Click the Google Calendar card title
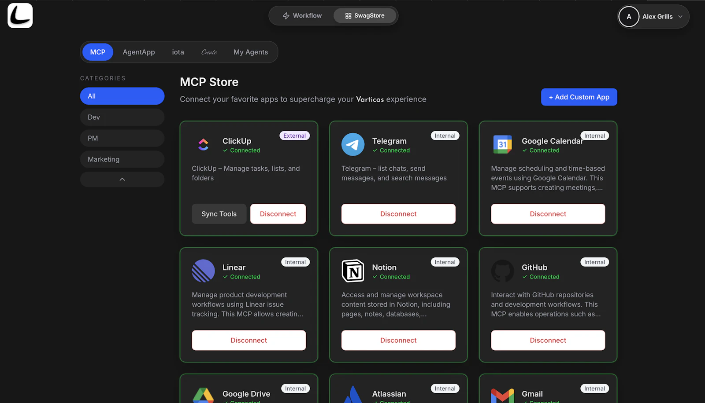The height and width of the screenshot is (403, 705). point(552,141)
